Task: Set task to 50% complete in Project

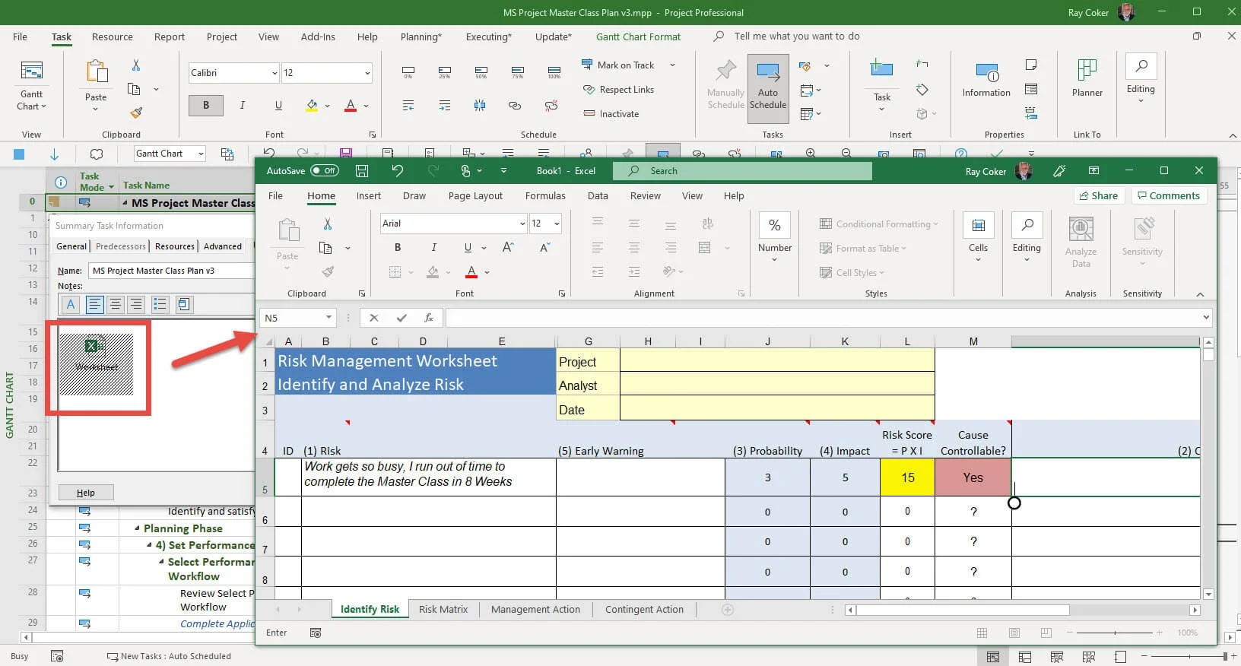Action: click(x=481, y=72)
